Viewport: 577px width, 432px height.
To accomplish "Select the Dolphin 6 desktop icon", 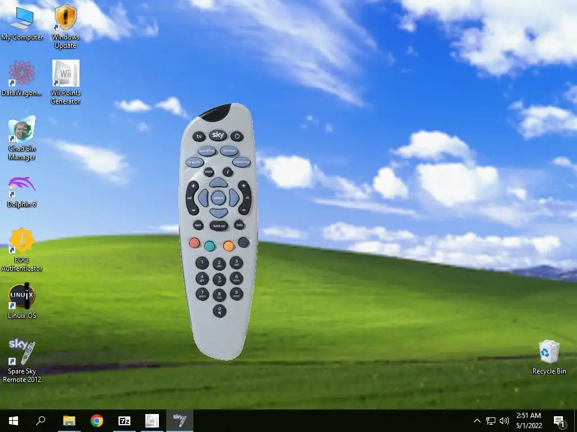I will tap(22, 192).
